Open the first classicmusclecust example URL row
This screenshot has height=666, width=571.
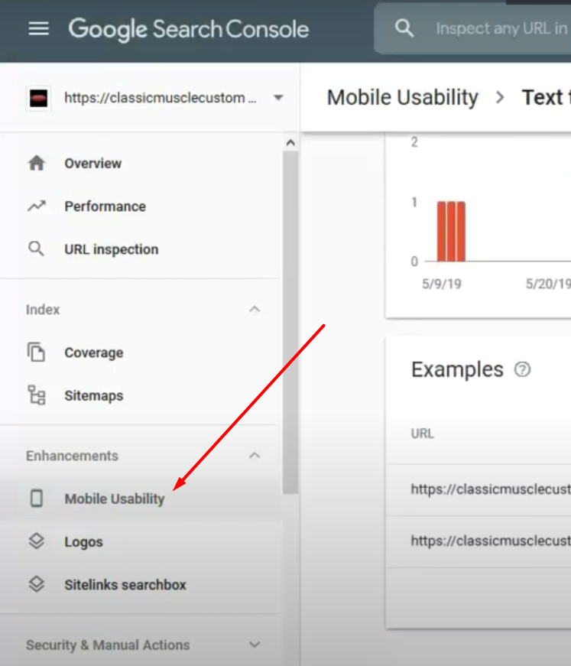[478, 489]
